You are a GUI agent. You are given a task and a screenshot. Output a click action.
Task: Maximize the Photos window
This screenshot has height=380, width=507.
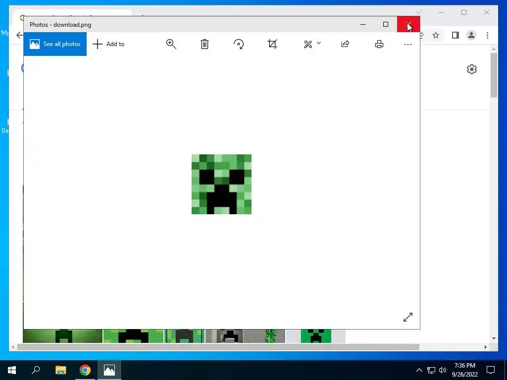click(x=385, y=24)
